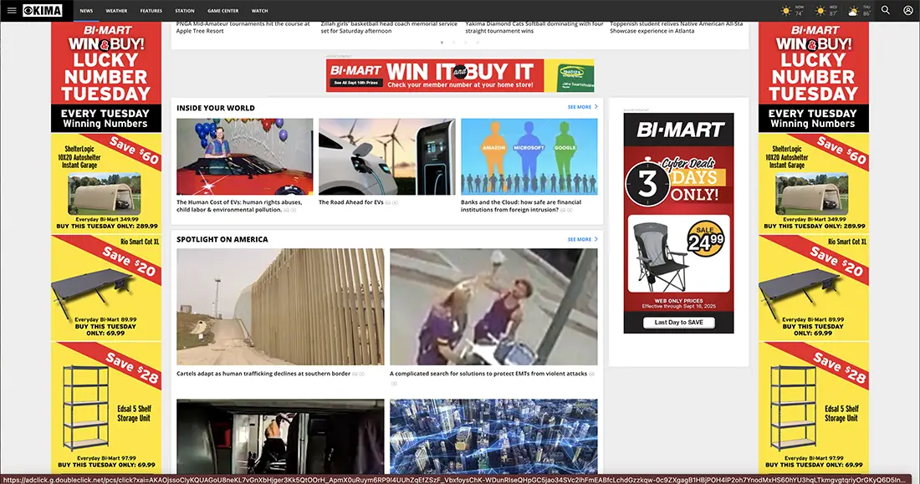Open 'Zillah girls' basketball head coach' headline
This screenshot has width=920, height=484.
pos(388,27)
